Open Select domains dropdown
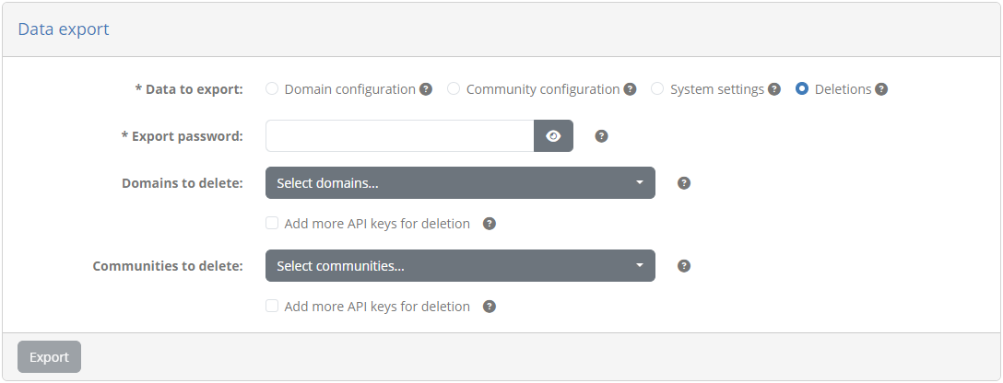 tap(461, 183)
